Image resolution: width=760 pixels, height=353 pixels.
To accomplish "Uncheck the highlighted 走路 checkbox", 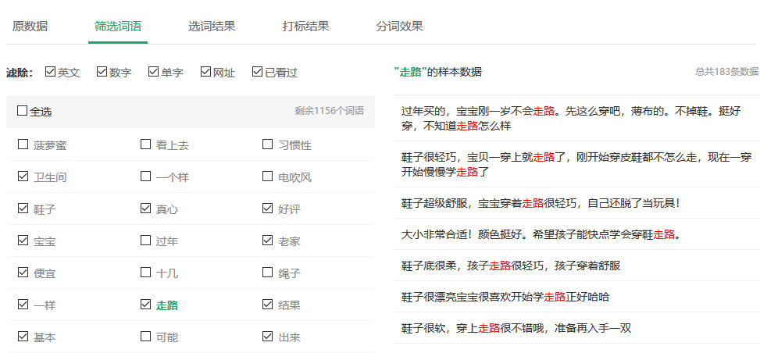I will point(145,304).
